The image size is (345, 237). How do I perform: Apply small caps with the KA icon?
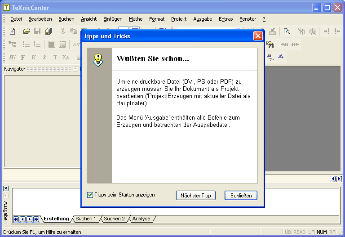tap(66, 58)
